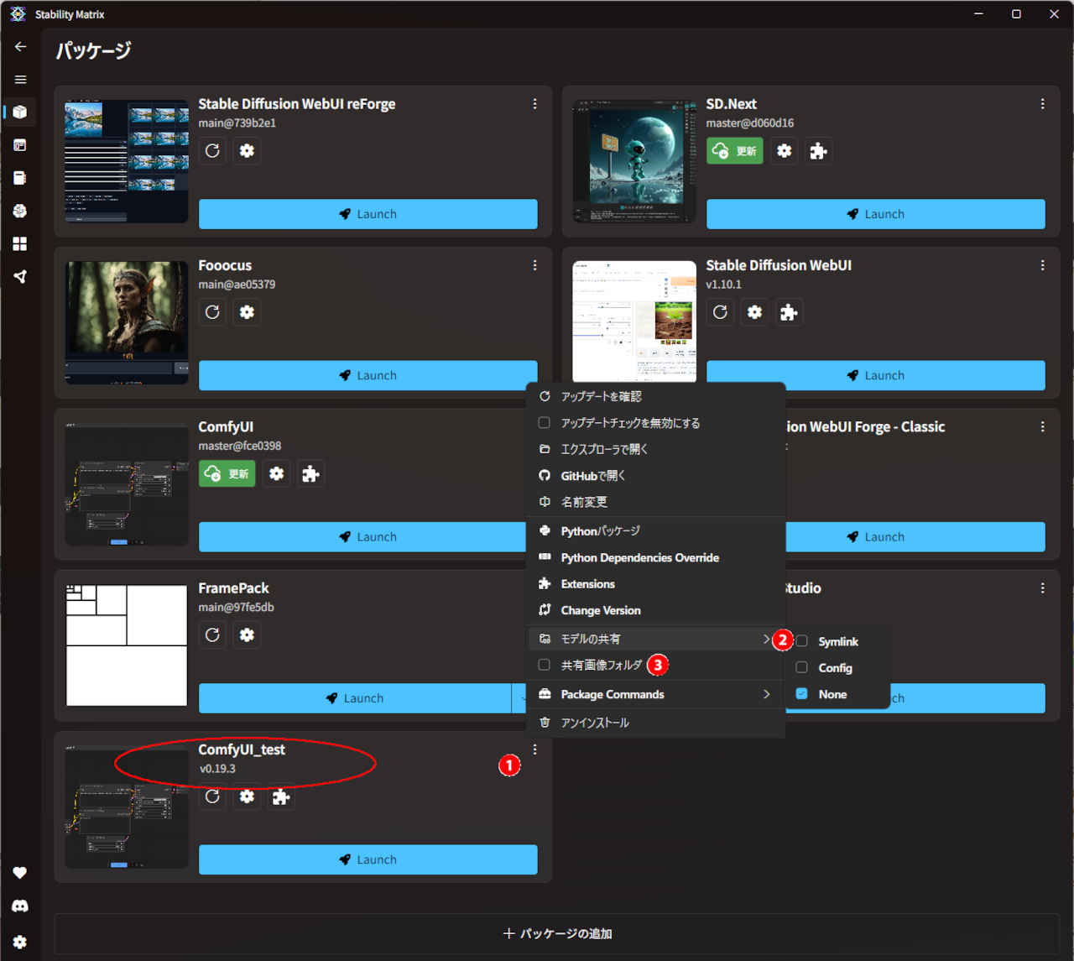This screenshot has width=1074, height=961.
Task: Open three-dot menu for ComfyUI_test
Action: [x=534, y=749]
